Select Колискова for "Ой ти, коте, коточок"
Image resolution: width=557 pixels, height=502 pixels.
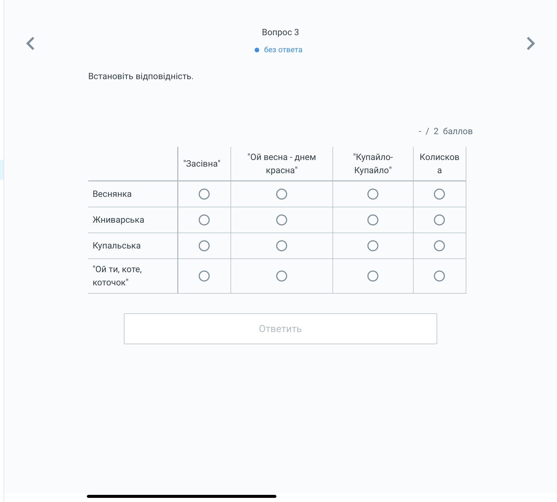point(439,276)
